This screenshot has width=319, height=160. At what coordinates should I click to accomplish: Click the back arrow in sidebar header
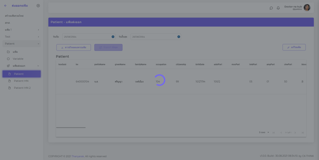5,6
